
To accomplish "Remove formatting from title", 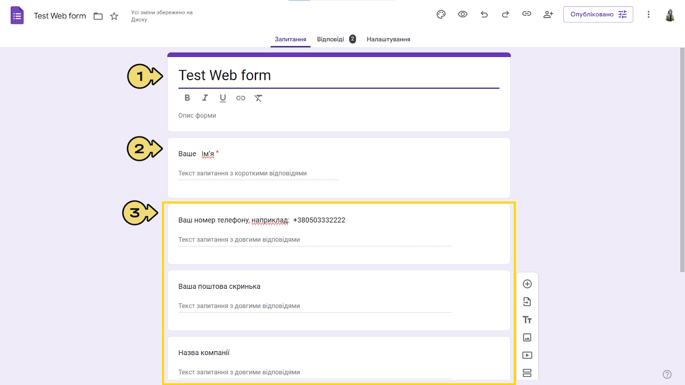I will coord(258,98).
